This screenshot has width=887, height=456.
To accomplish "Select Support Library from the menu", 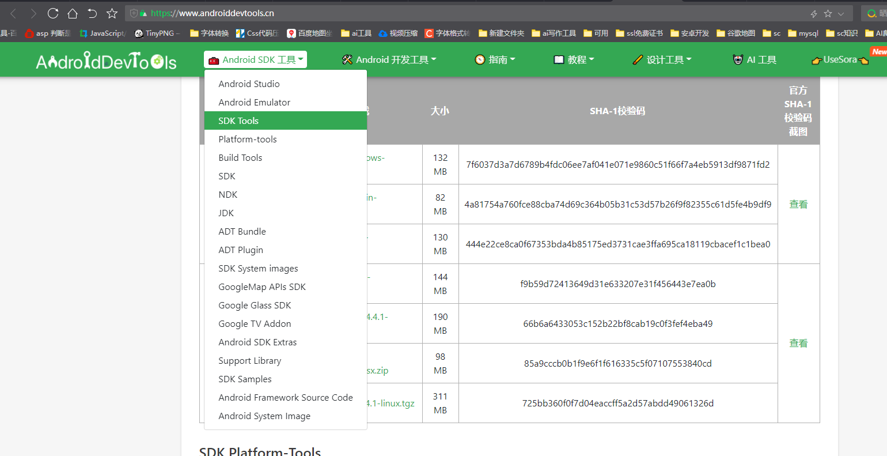I will click(x=286, y=360).
